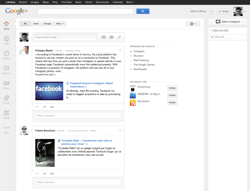
Task: Open options menu on Fabien Bouchard's post
Action: 120,130
